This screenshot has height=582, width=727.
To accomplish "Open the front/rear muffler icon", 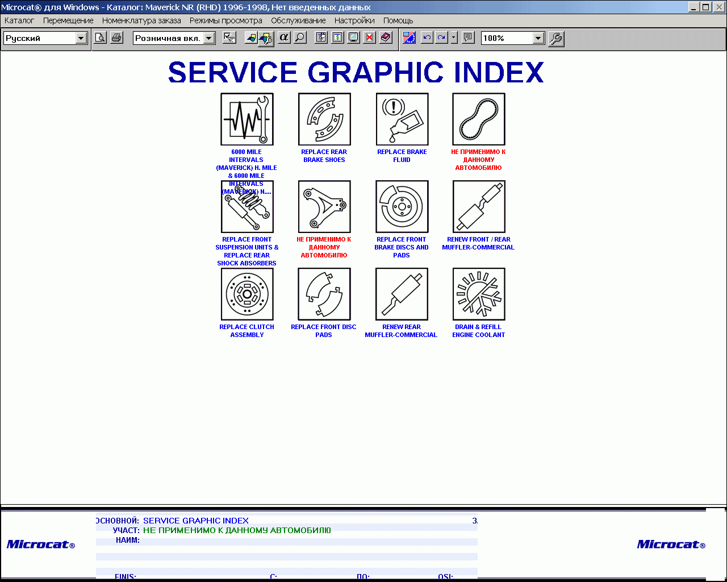I will pyautogui.click(x=479, y=207).
